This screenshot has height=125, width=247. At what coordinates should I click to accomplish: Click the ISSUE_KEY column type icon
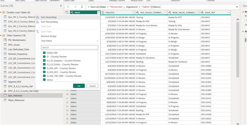pos(203,13)
